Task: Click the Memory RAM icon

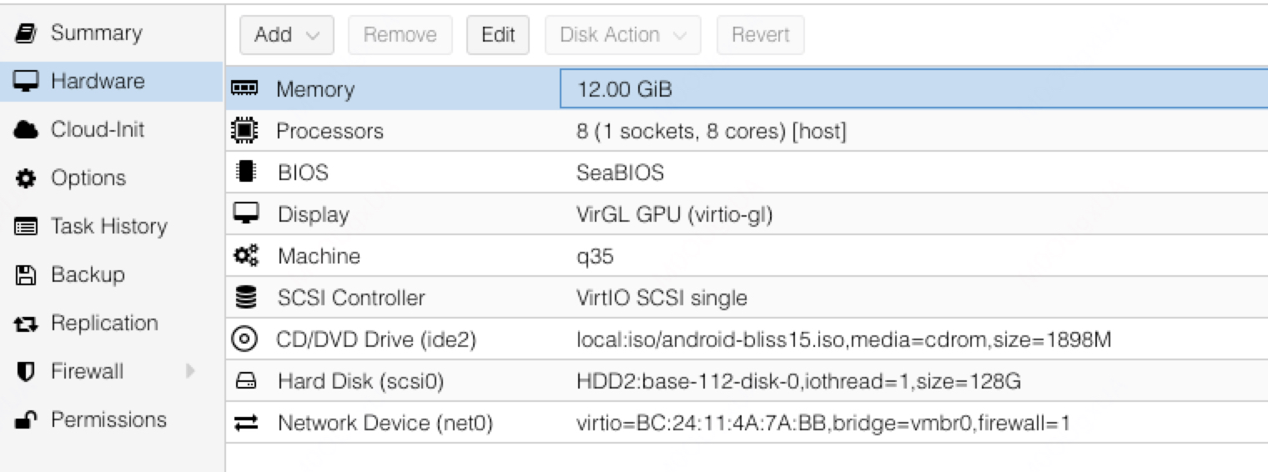Action: click(244, 88)
